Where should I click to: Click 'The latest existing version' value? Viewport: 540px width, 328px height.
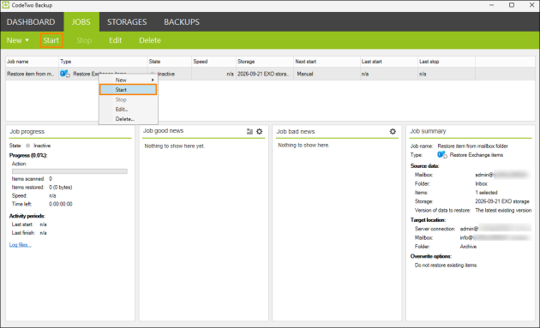coord(503,210)
